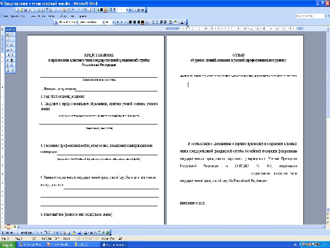
Task: Toggle bold formatting
Action: [x=118, y=22]
